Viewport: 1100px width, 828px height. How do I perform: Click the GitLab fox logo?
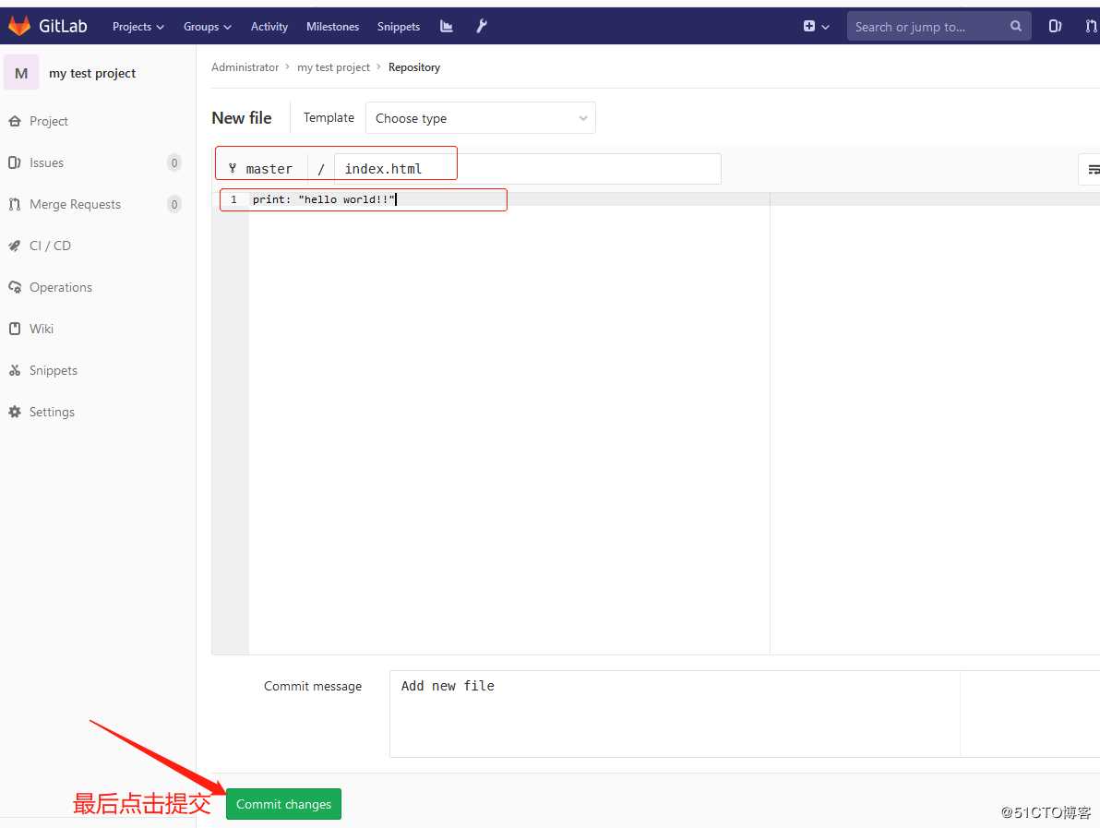pos(19,26)
